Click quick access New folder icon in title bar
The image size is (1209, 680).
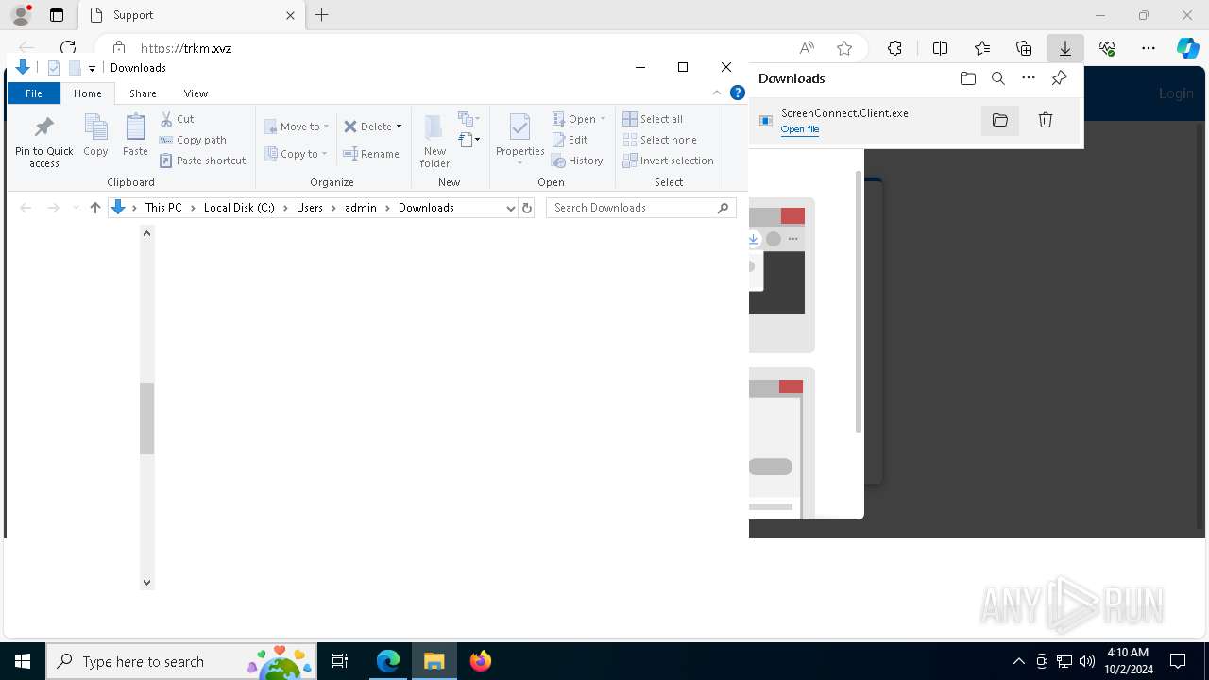click(x=75, y=68)
